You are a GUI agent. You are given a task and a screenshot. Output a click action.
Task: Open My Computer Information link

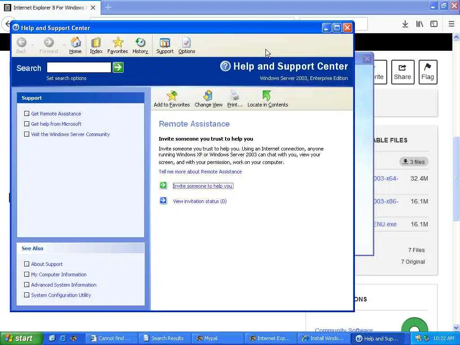[x=59, y=274]
